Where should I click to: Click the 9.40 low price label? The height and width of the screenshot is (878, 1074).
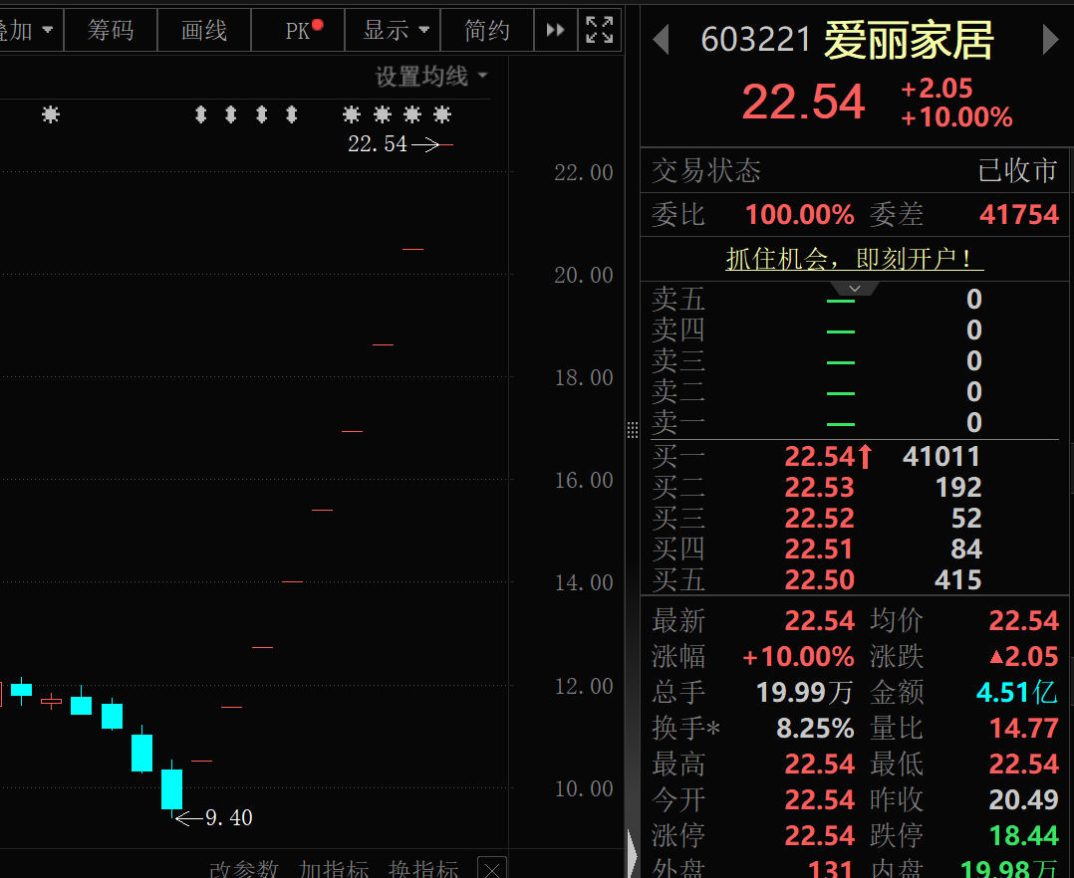click(x=229, y=817)
